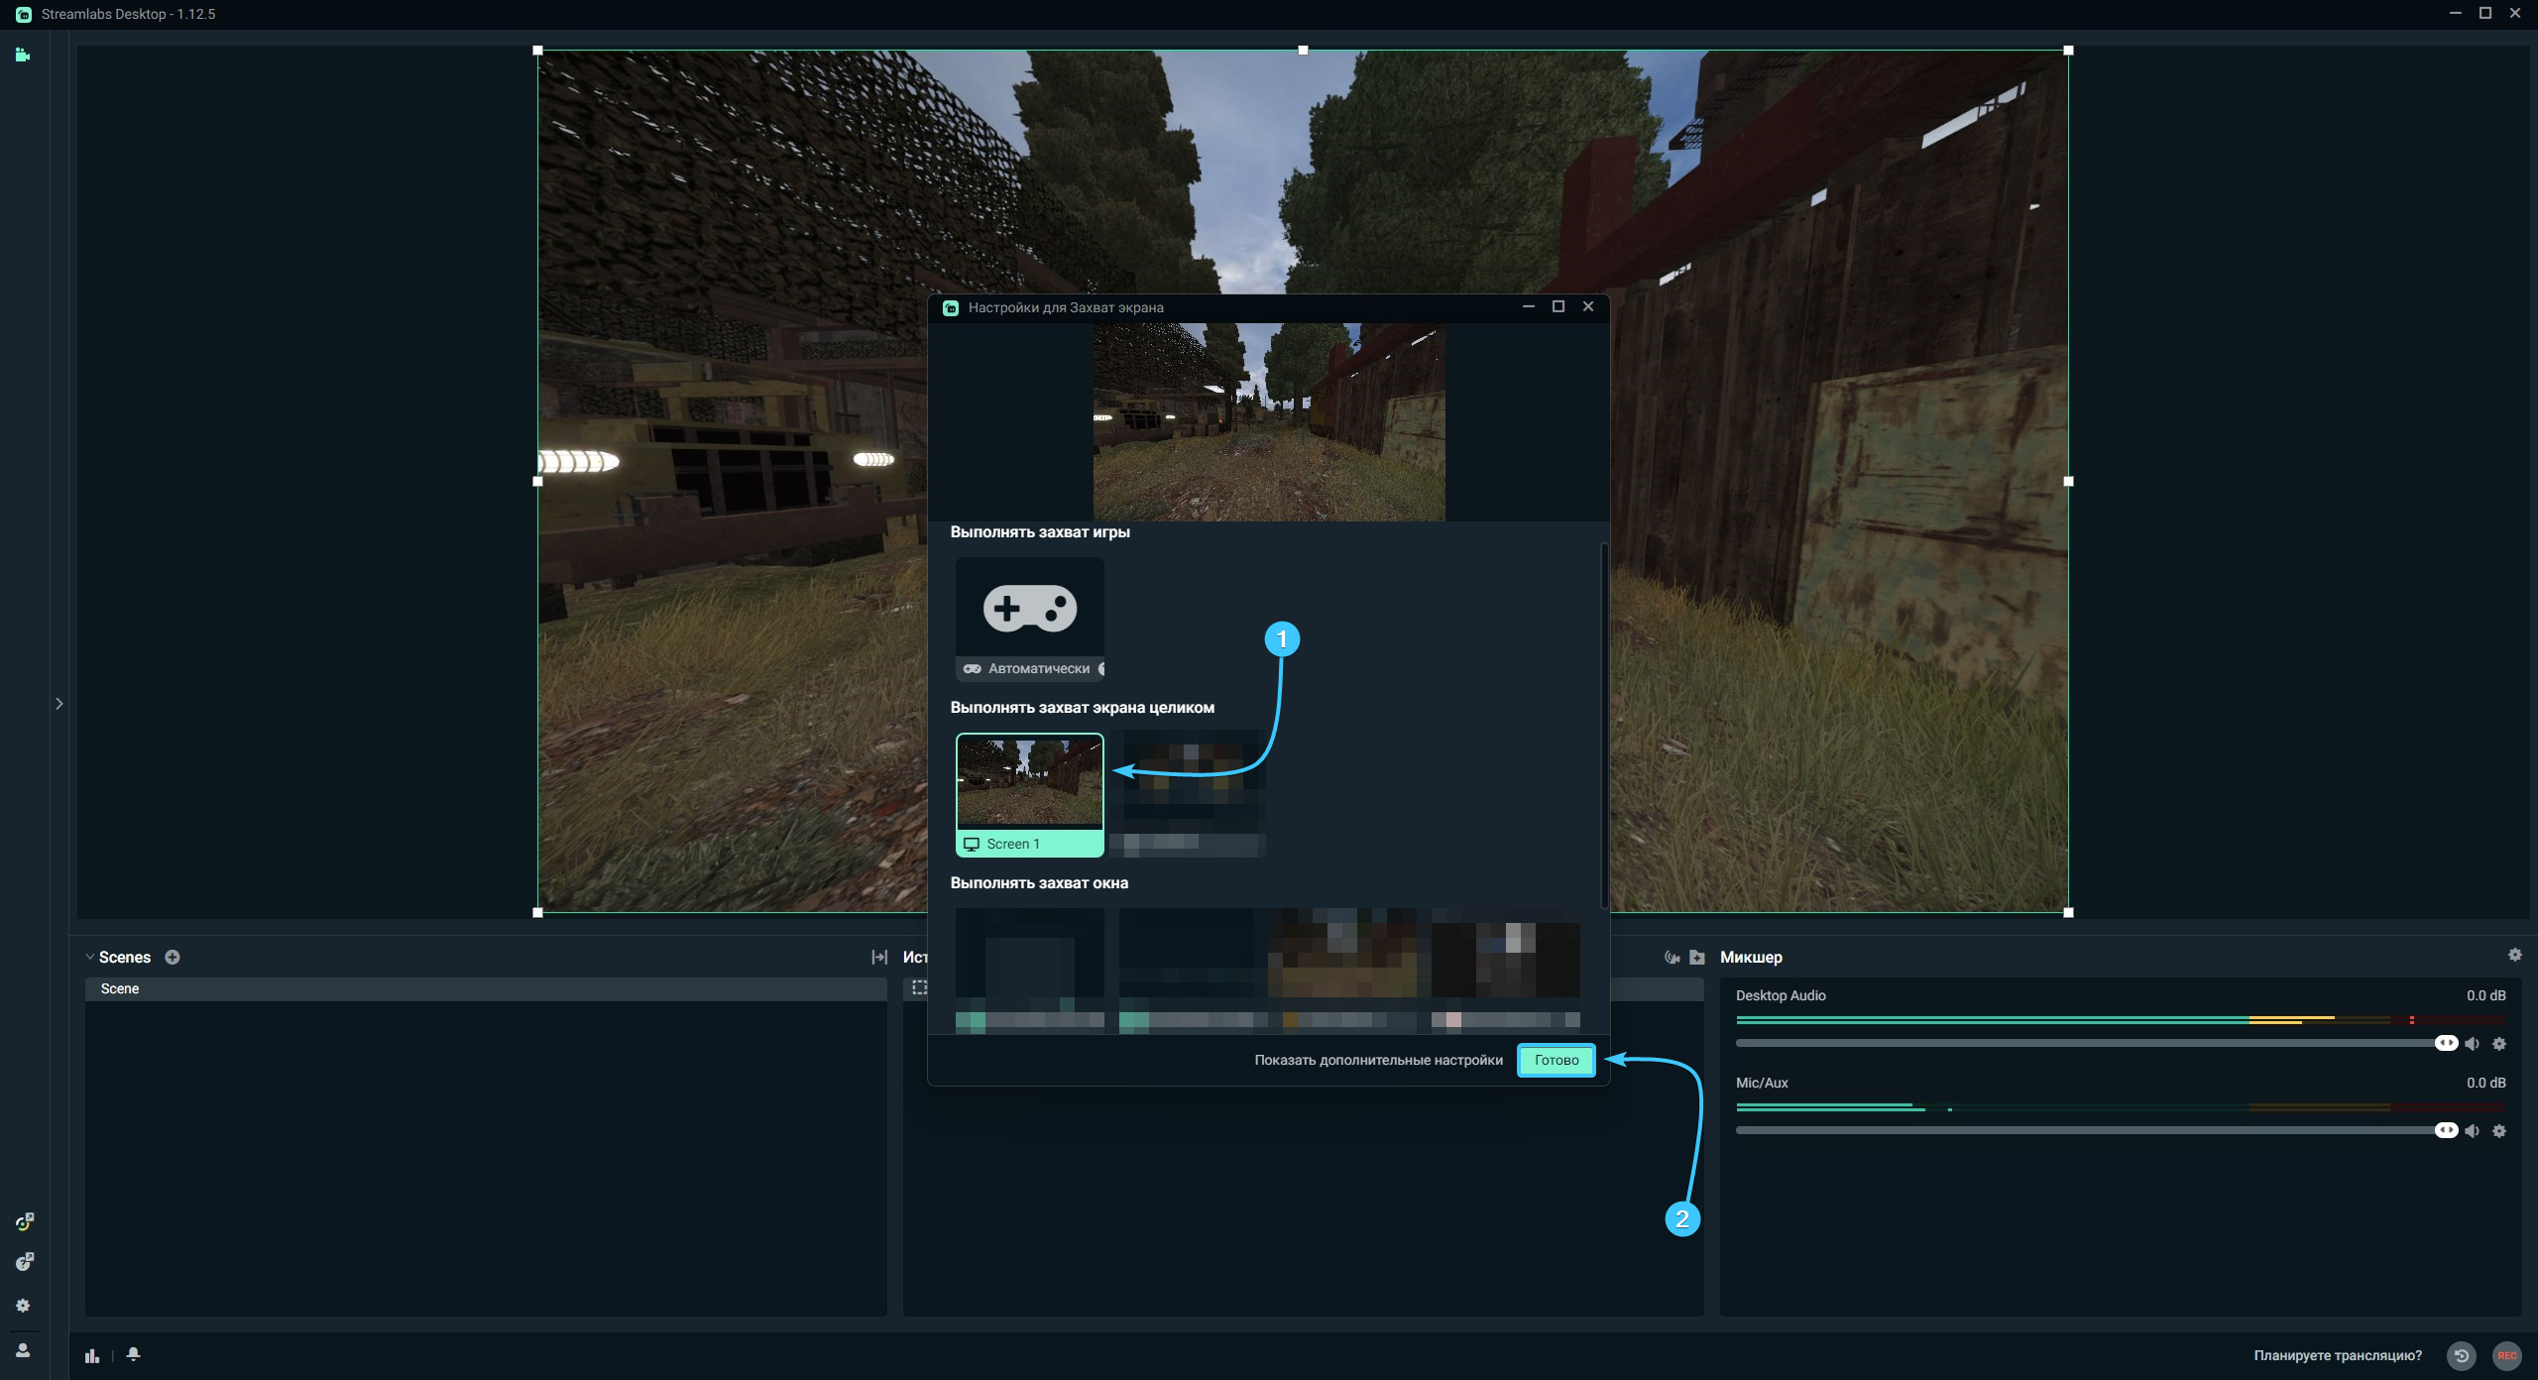
Task: Open the Dashboard external link icon
Action: 25,1221
